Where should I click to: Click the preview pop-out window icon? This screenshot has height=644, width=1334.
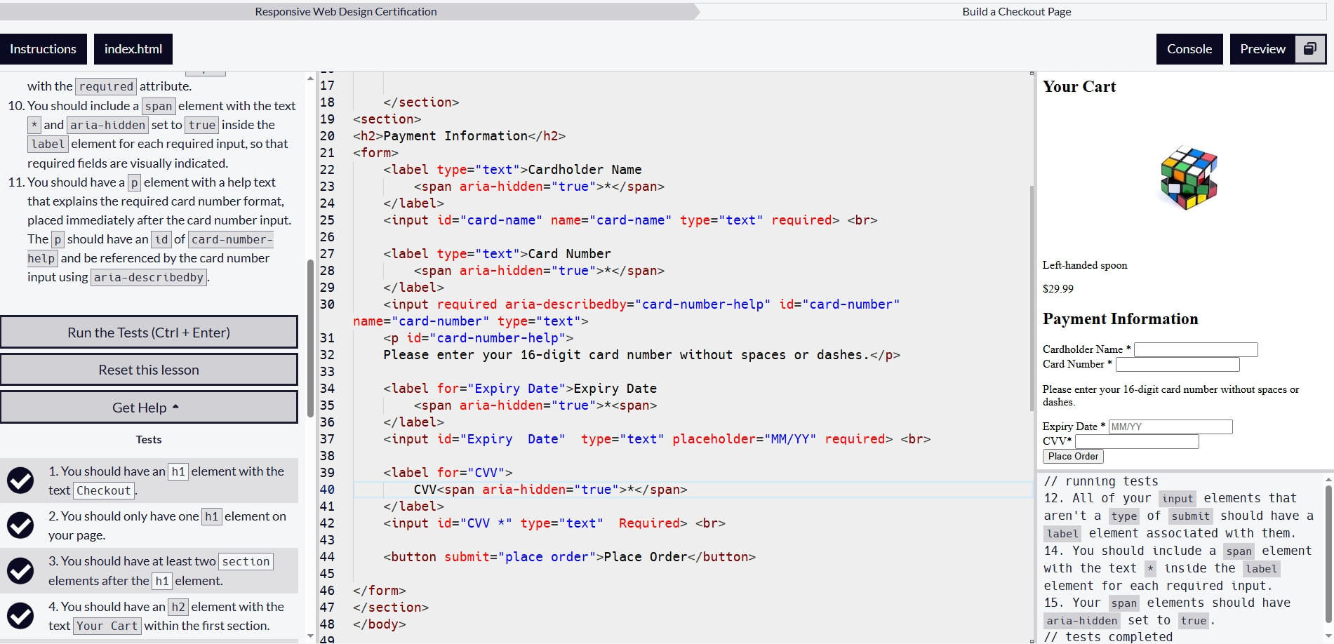1312,48
